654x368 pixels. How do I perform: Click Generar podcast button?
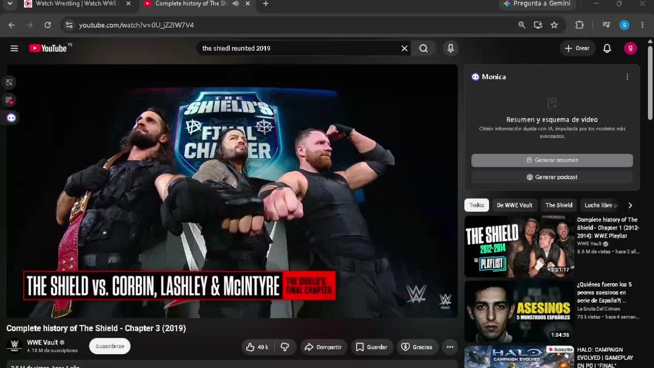point(552,177)
